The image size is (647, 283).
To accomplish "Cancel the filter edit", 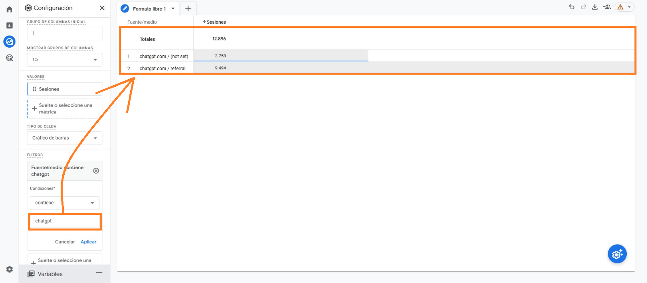I will tap(65, 242).
